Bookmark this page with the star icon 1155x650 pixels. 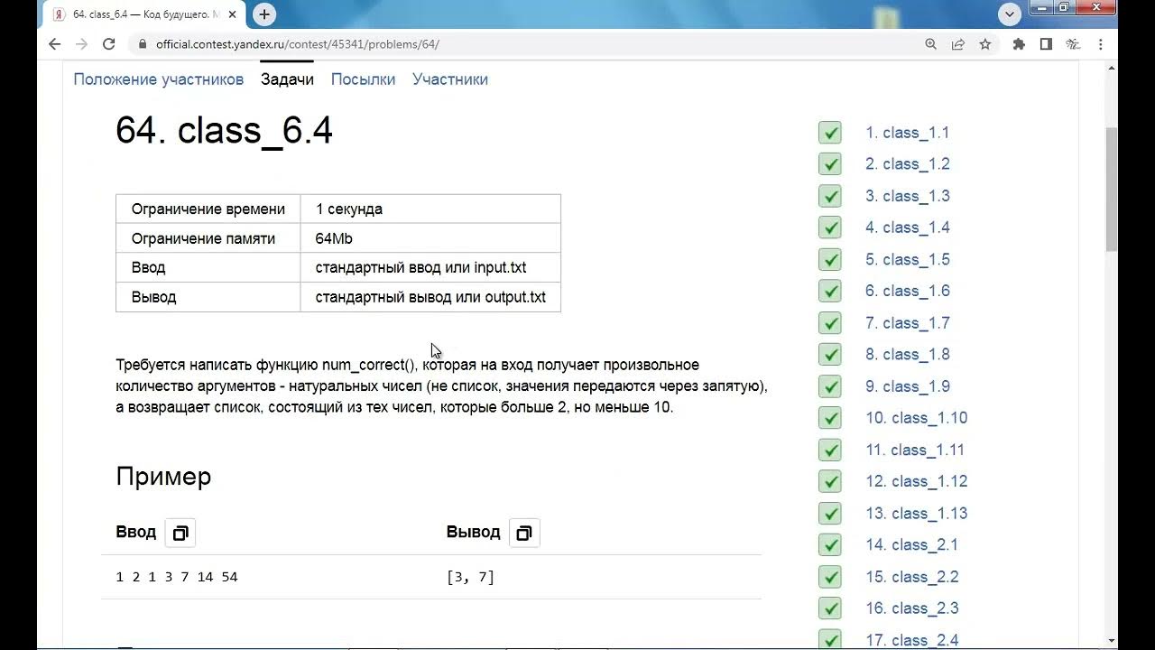click(985, 43)
